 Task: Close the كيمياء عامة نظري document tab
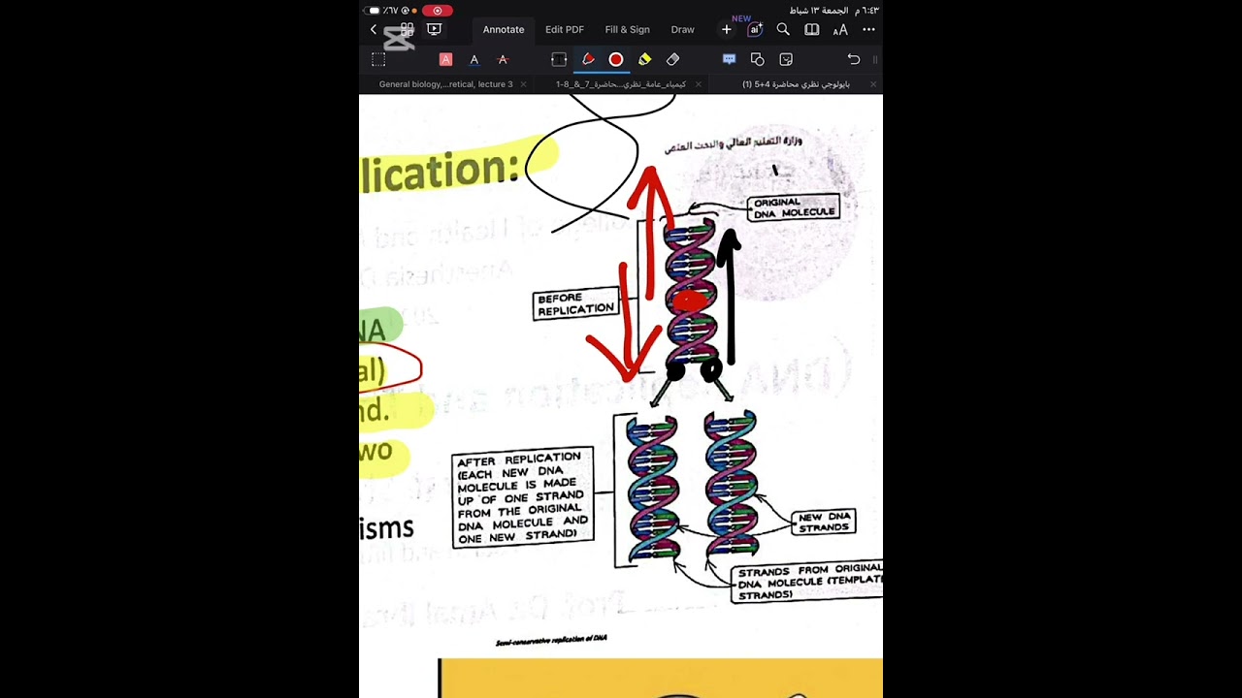tap(698, 84)
